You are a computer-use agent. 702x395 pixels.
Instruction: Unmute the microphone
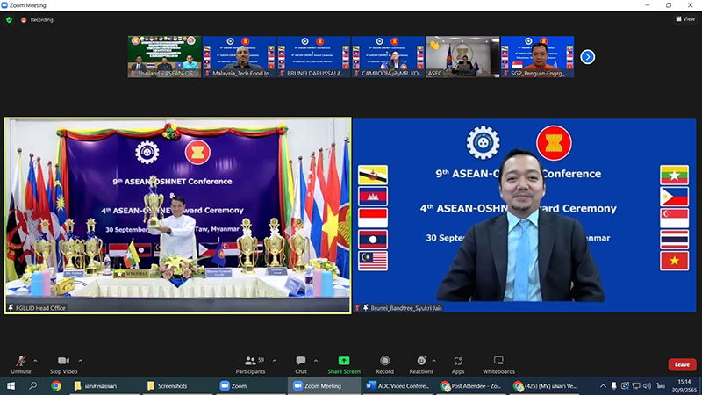click(21, 363)
